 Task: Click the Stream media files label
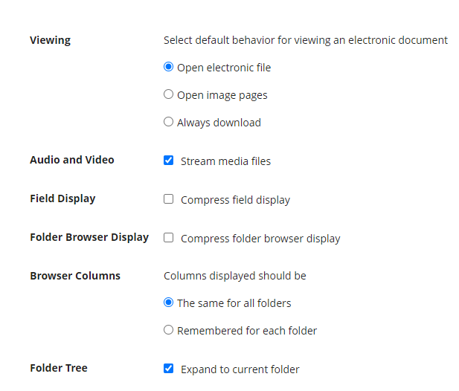pyautogui.click(x=225, y=161)
